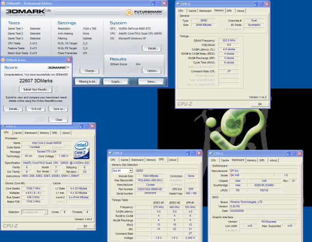Click the Futuremark logo in 3DMark05

pyautogui.click(x=144, y=13)
